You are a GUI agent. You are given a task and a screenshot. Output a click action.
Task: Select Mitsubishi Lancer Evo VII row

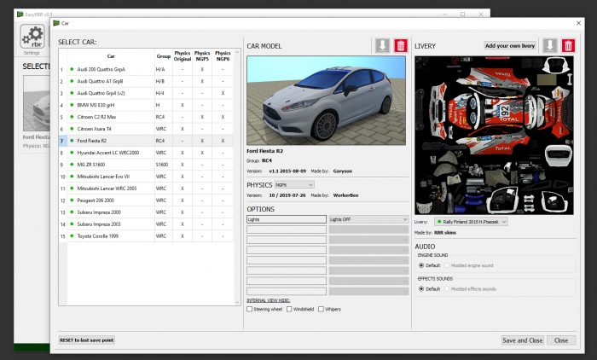click(x=146, y=177)
